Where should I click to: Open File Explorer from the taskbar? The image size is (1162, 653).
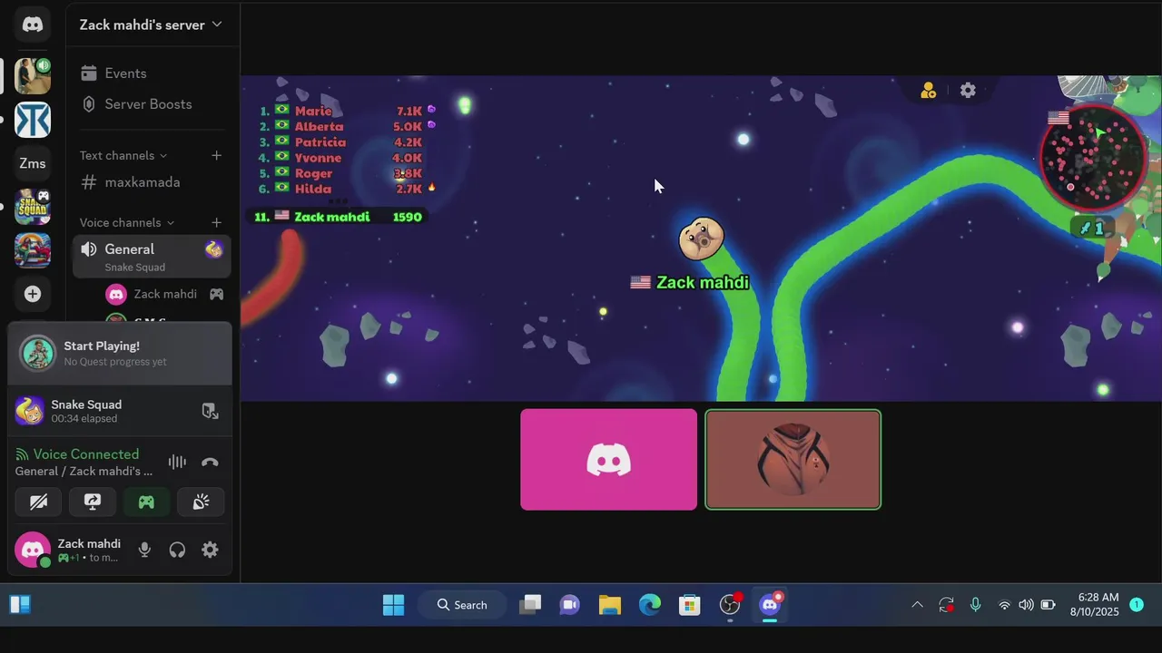coord(610,605)
